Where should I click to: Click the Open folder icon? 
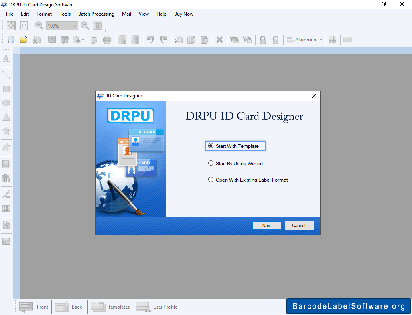(x=24, y=40)
